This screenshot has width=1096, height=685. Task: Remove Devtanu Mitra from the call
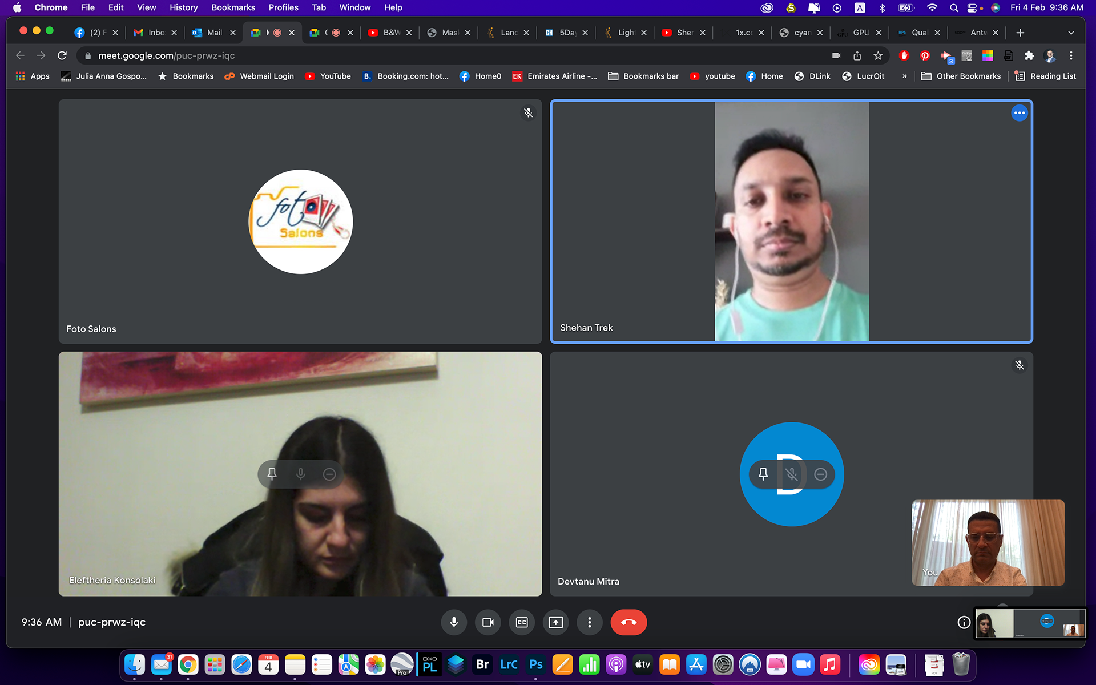(820, 474)
